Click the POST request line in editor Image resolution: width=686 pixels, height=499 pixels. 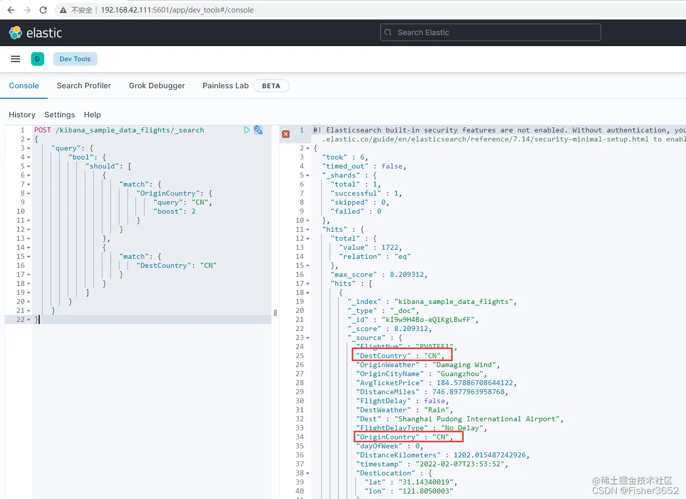click(119, 130)
